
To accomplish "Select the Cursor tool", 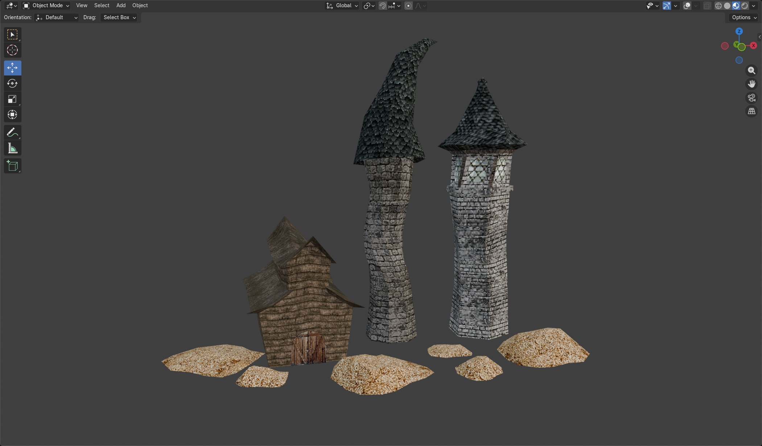I will (12, 50).
